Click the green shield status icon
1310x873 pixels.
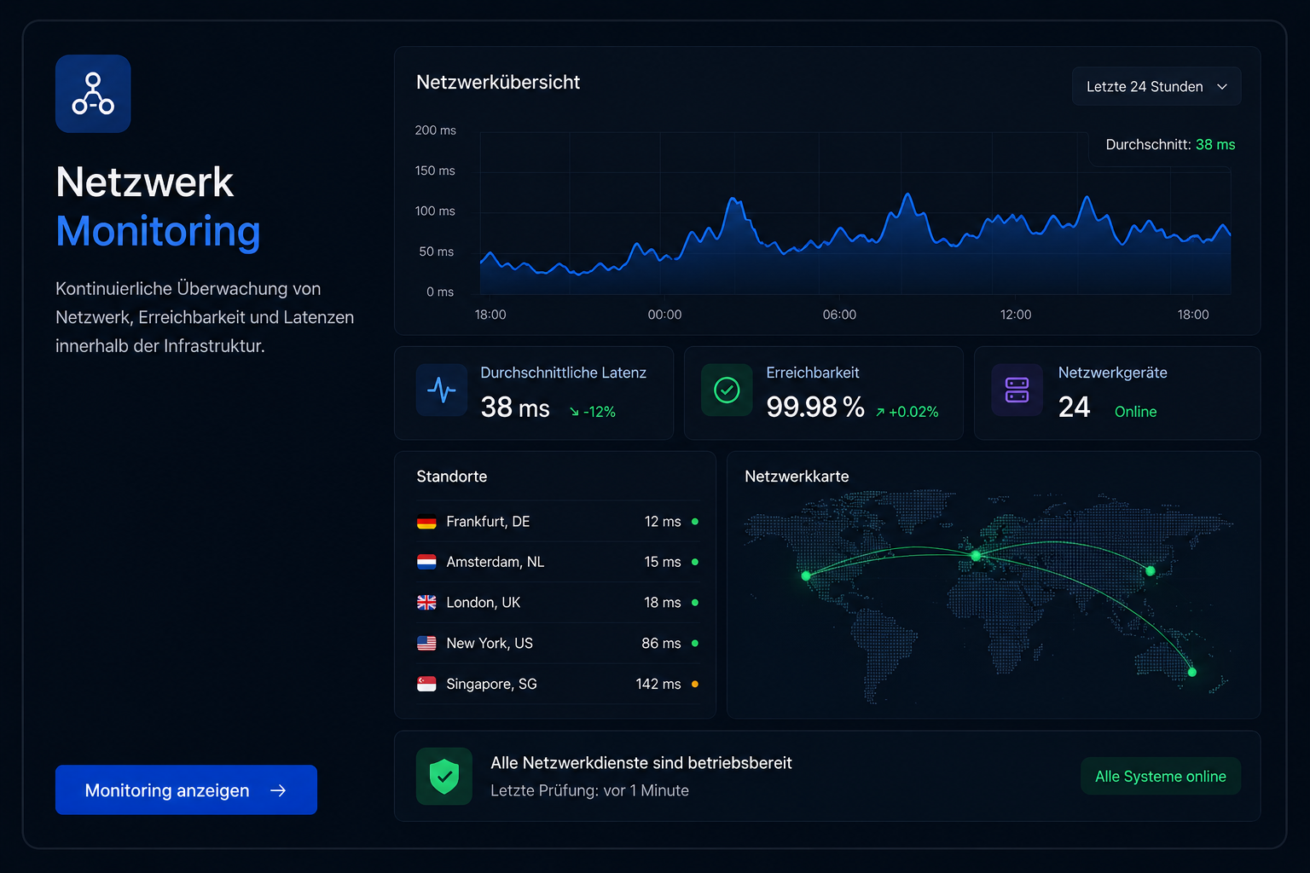[444, 776]
